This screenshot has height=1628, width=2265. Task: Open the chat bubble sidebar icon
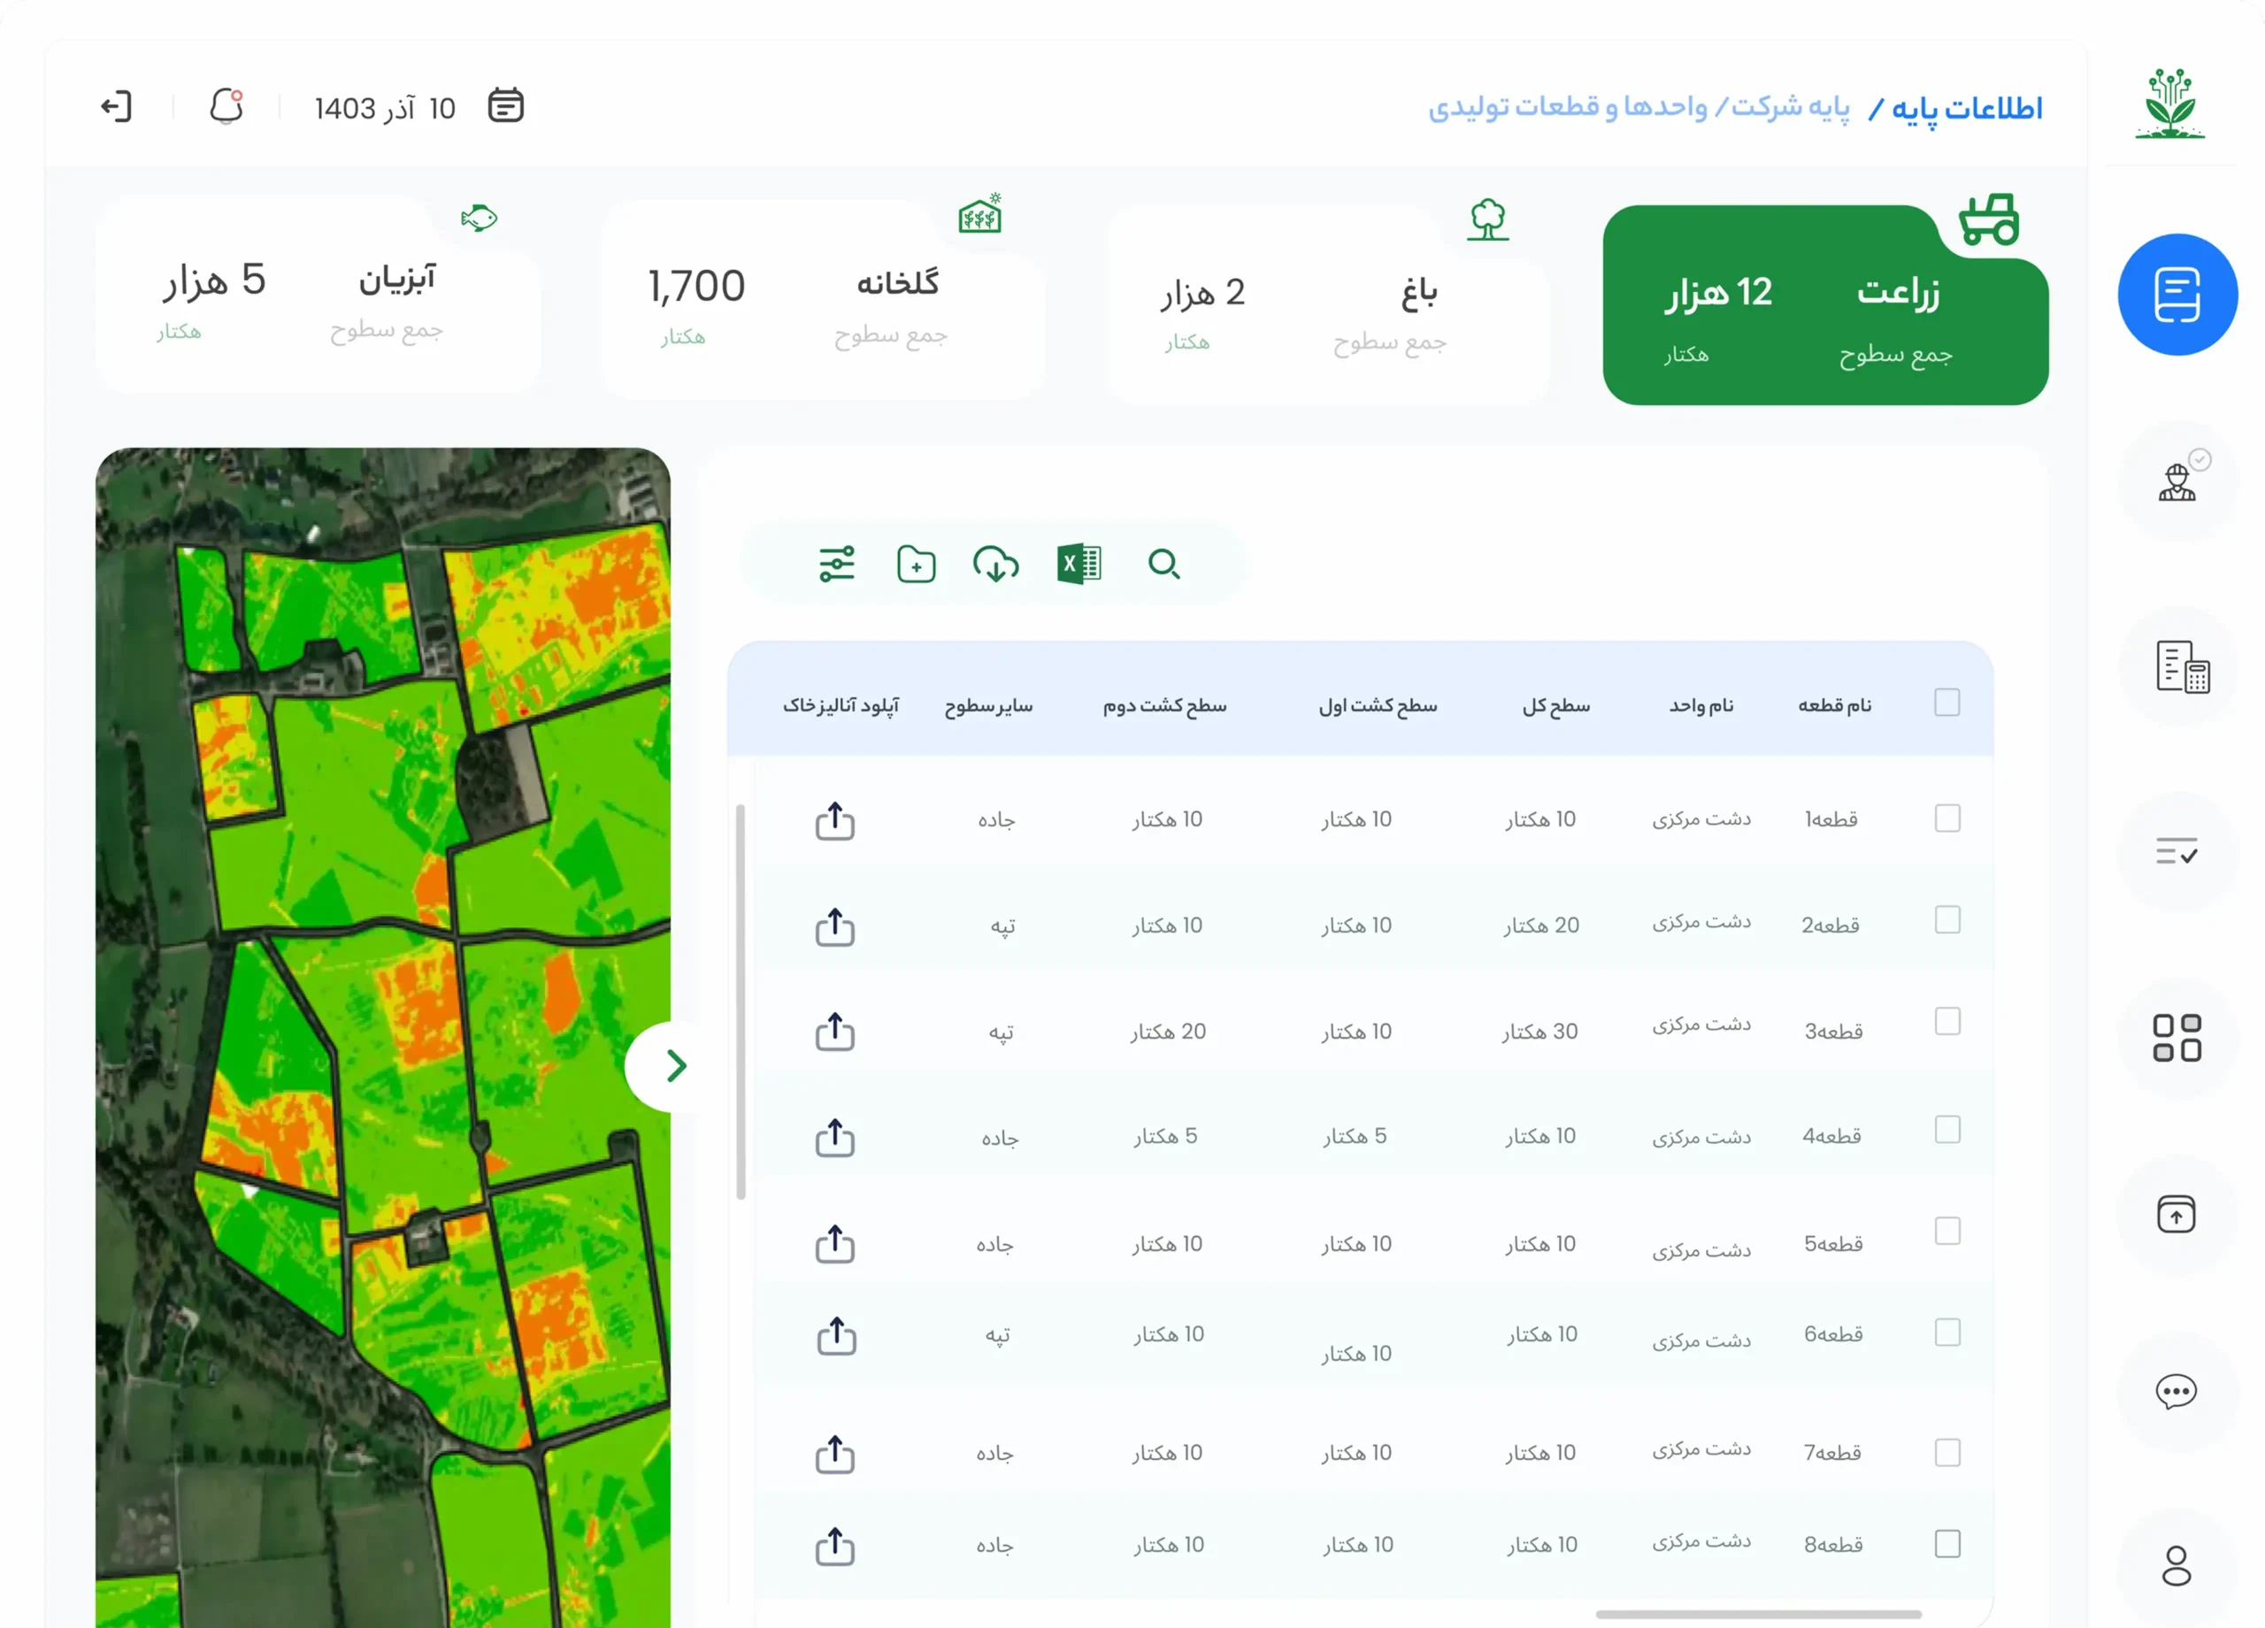(x=2177, y=1391)
